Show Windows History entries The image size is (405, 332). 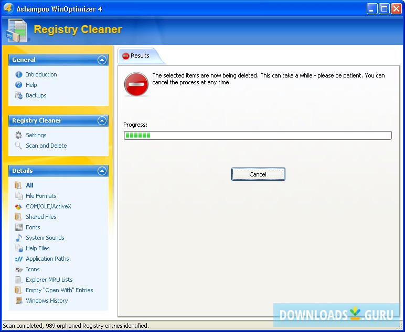pos(47,301)
